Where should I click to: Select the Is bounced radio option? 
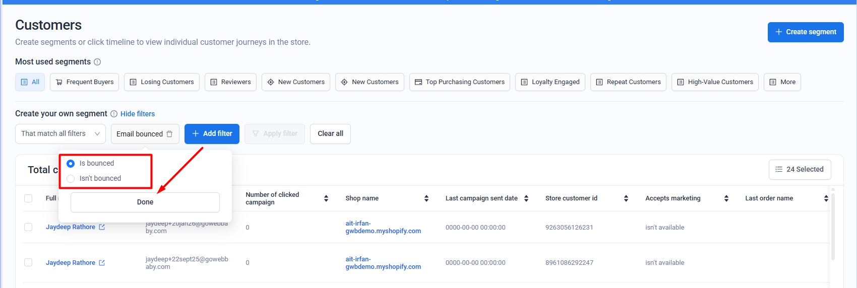(x=71, y=164)
